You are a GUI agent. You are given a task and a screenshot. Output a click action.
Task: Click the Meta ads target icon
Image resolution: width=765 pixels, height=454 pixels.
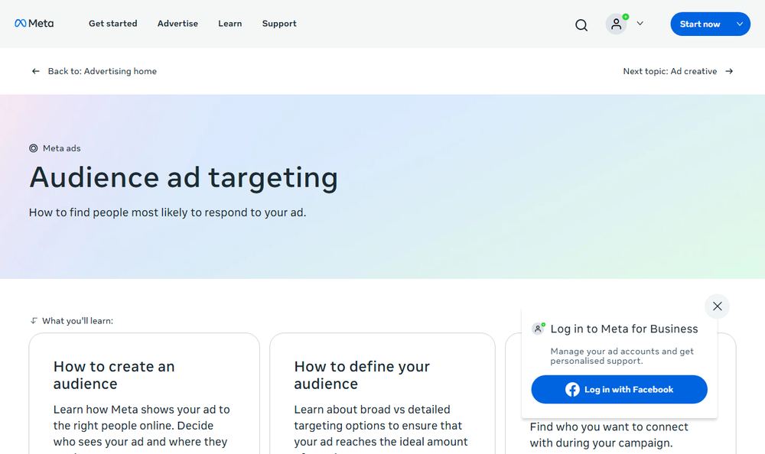pyautogui.click(x=33, y=148)
